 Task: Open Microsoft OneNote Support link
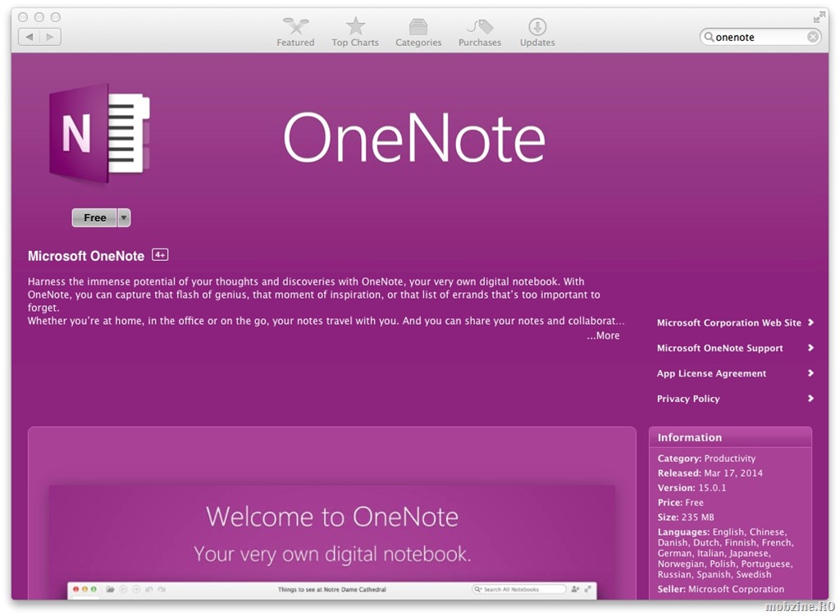pyautogui.click(x=719, y=348)
